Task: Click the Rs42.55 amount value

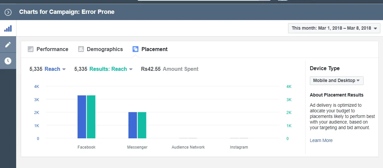Action: pyautogui.click(x=151, y=69)
